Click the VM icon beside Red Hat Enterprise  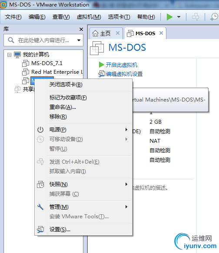pos(26,72)
